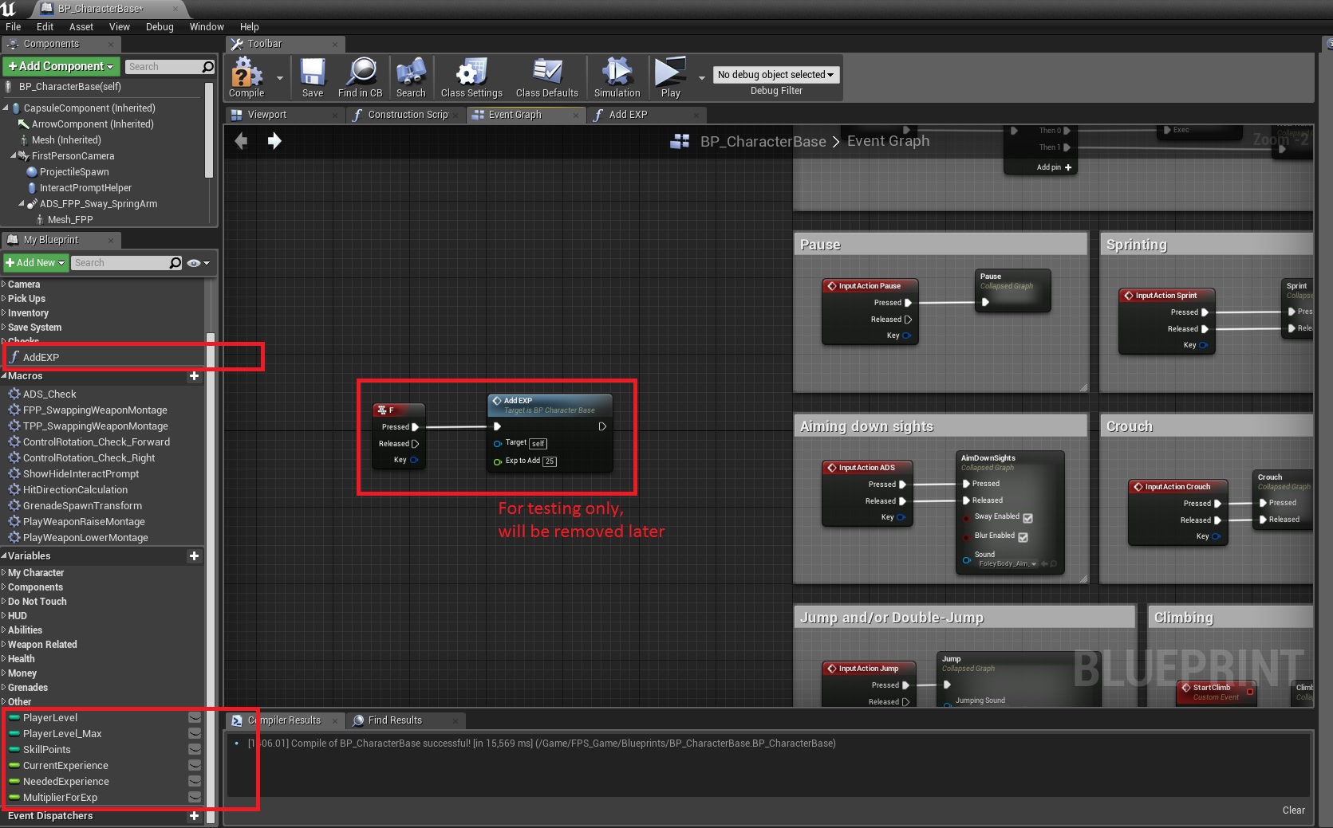Add new macro with plus icon
Screen dimensions: 1333x828
[x=194, y=376]
